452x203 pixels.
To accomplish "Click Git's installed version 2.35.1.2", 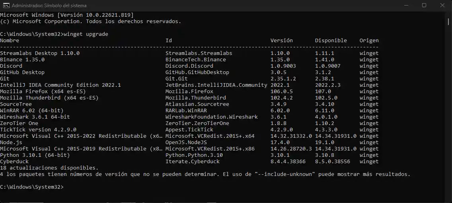I will (283, 79).
